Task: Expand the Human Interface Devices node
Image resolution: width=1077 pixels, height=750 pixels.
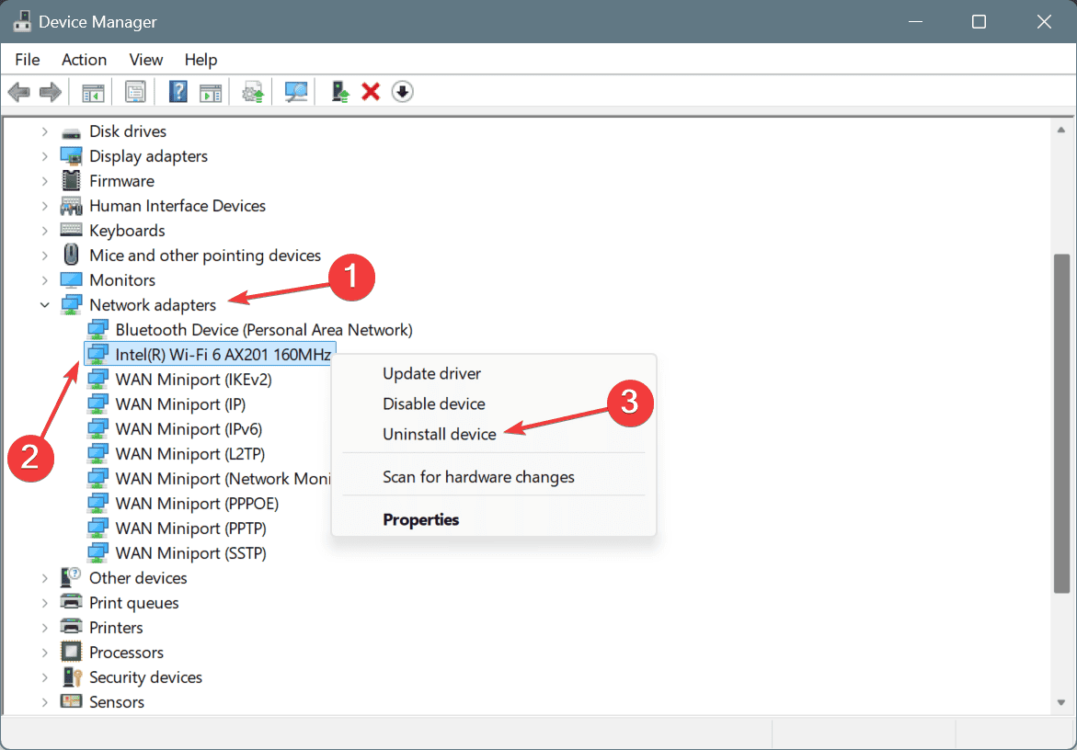Action: pos(45,206)
